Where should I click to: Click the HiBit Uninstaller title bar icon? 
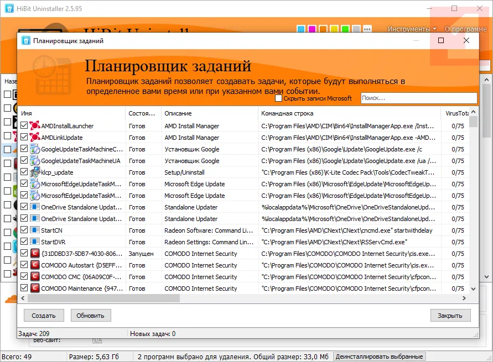(9, 8)
